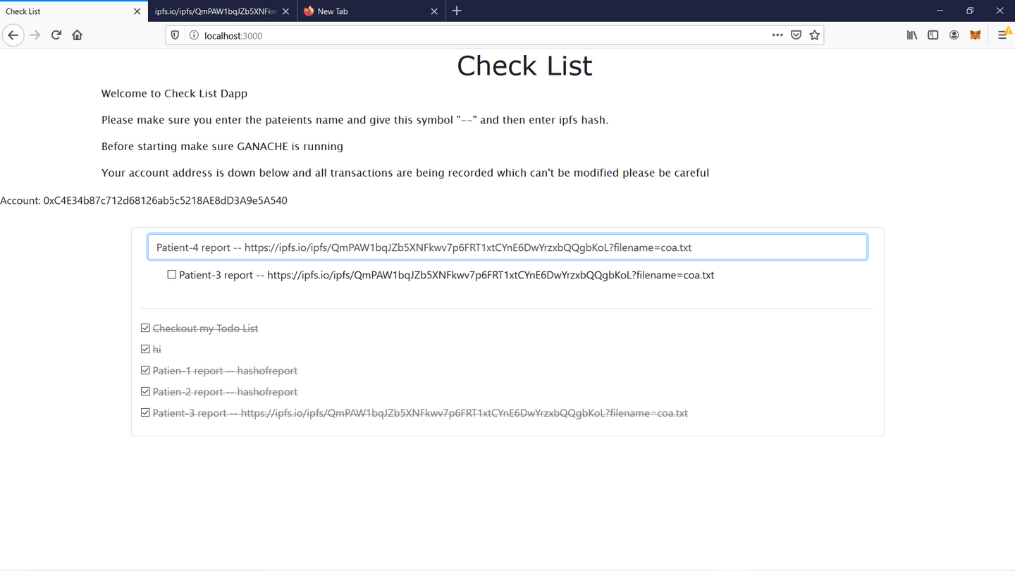Open the Library bookshelf icon
1015x571 pixels.
point(912,35)
